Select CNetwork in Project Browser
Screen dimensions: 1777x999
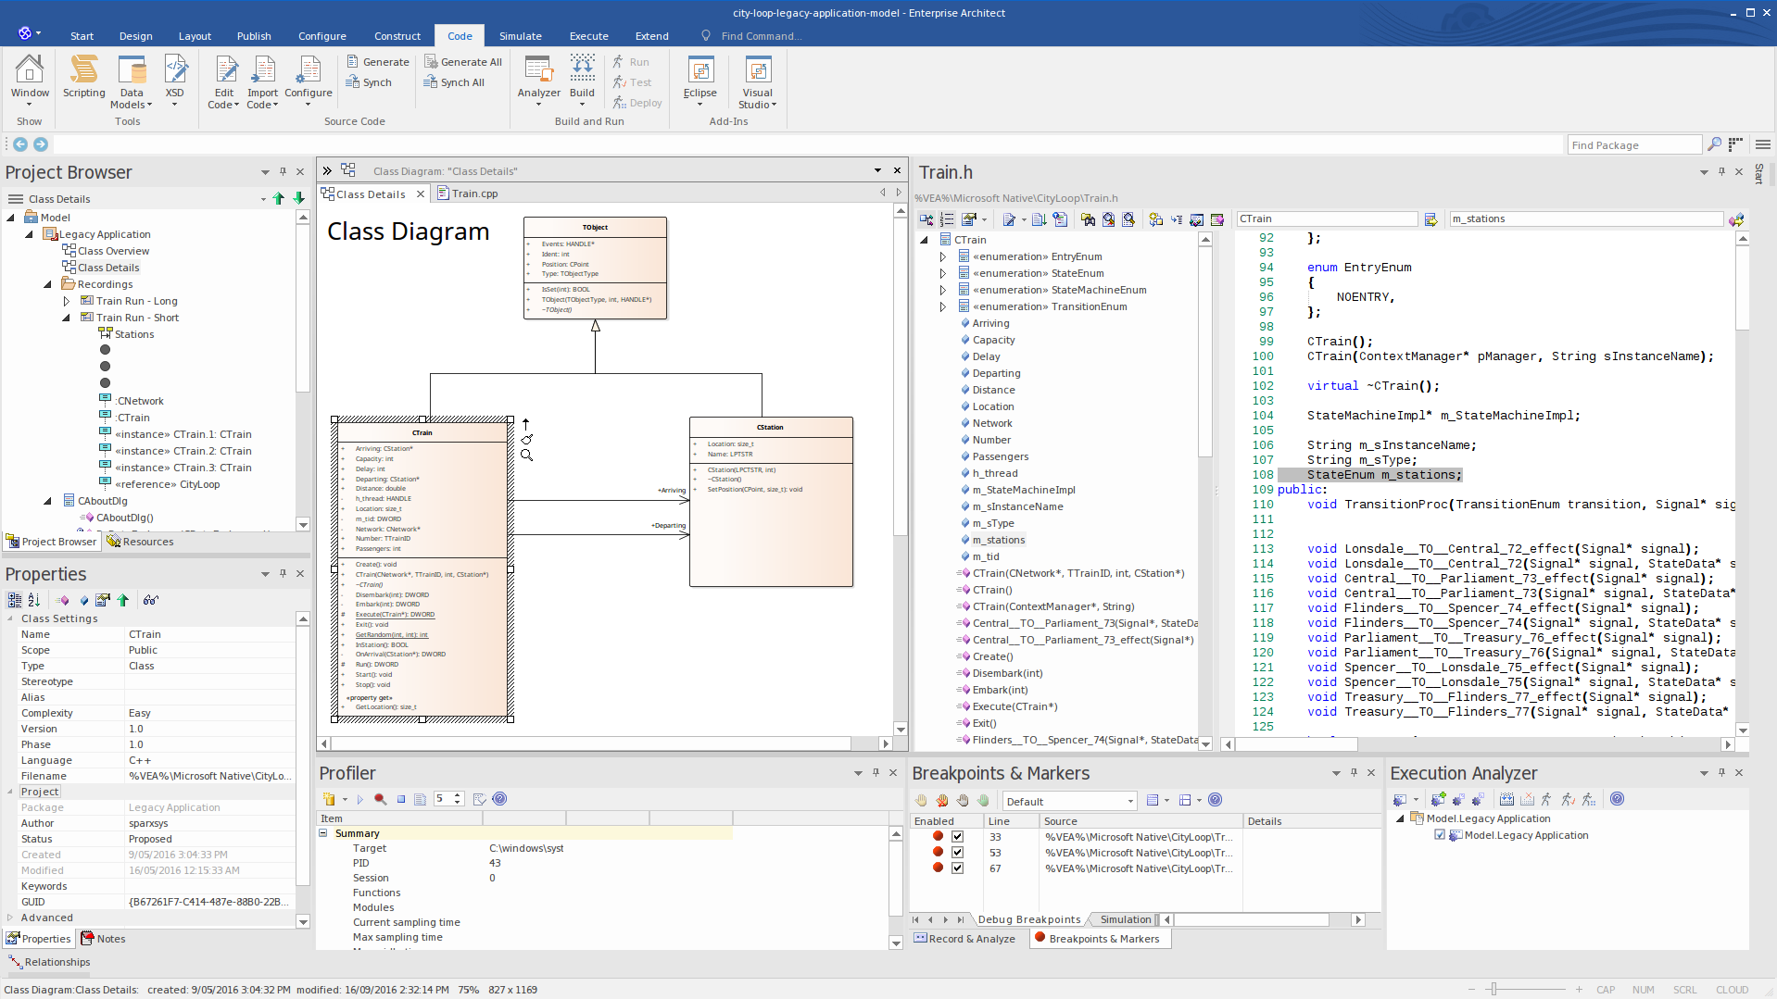(139, 401)
